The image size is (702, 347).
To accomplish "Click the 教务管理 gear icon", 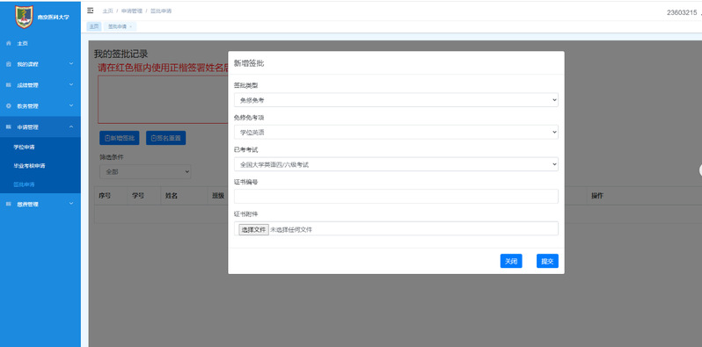I will tap(8, 106).
